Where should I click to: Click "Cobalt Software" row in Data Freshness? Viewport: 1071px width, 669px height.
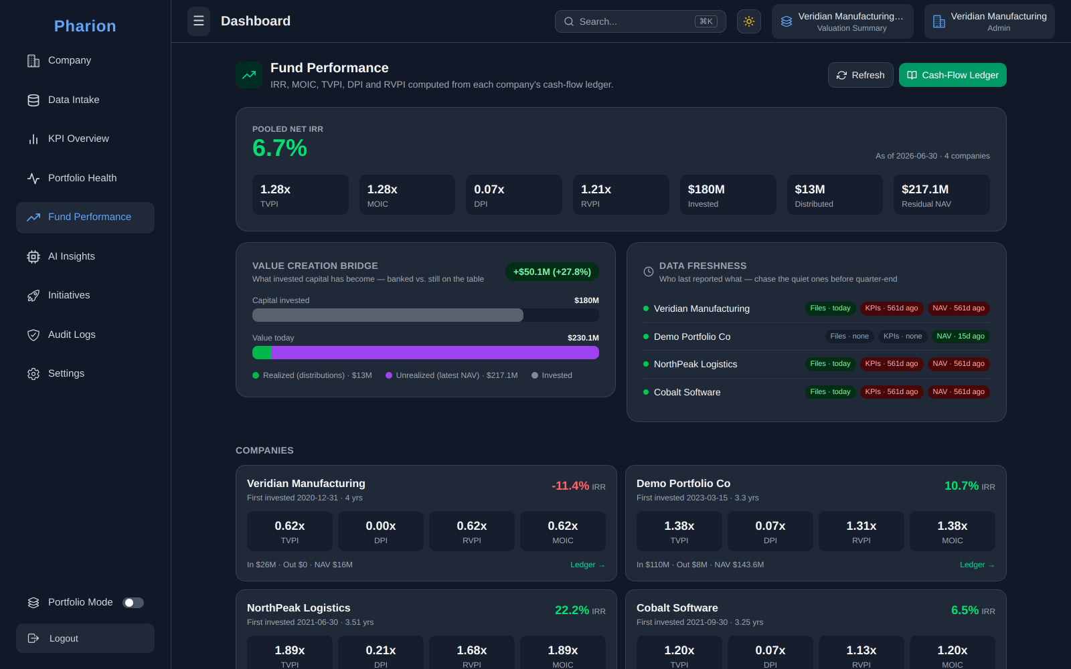[817, 392]
